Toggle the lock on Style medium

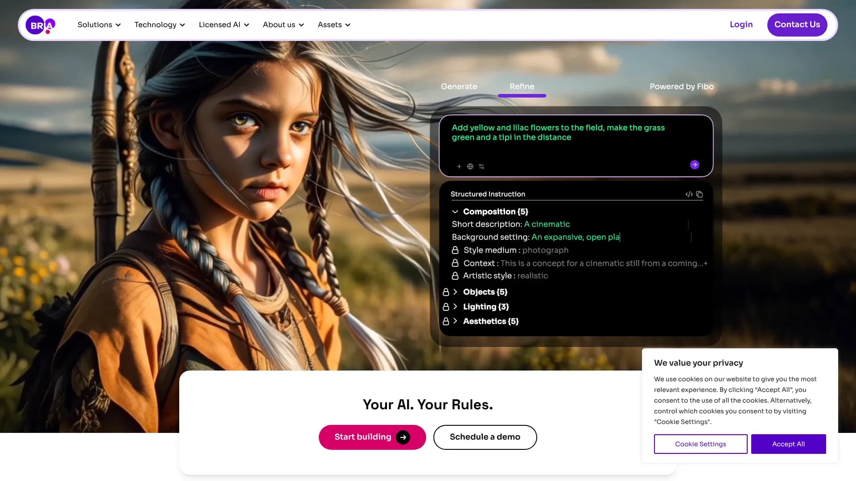455,250
